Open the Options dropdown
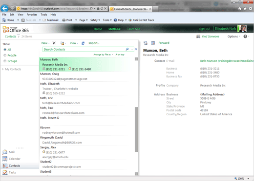The width and height of the screenshot is (254, 181). coord(233,36)
